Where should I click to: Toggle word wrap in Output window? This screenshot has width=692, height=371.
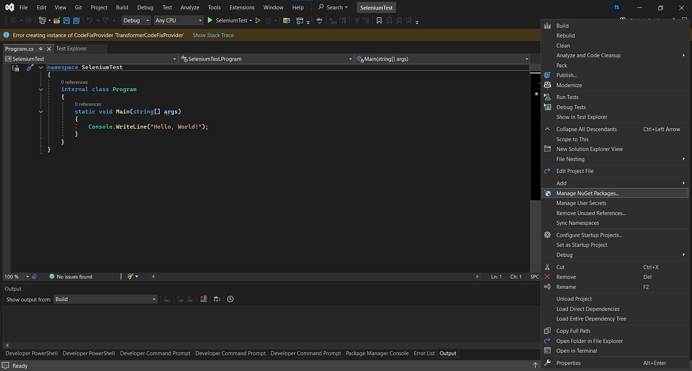(x=217, y=299)
